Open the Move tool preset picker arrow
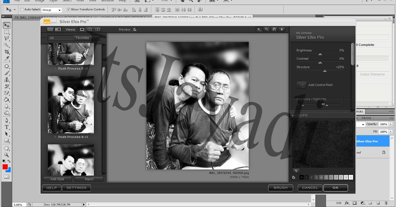396x207 pixels. (15, 10)
